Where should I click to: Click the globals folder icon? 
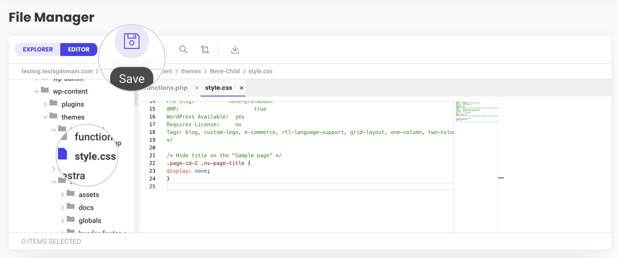(71, 219)
